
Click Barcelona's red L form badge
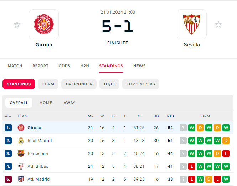pos(226,153)
